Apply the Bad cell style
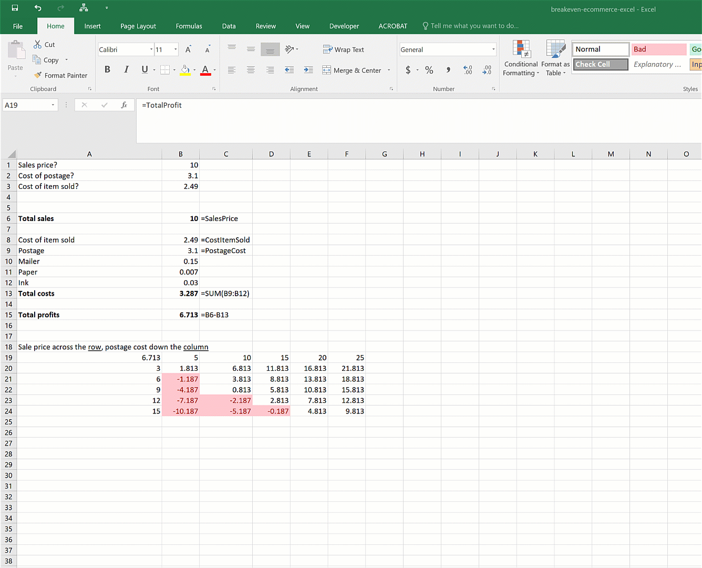This screenshot has width=702, height=568. click(658, 49)
